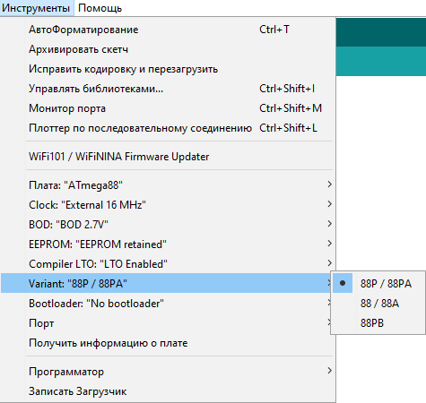Open the Инструменты menu
The width and height of the screenshot is (426, 403).
36,8
